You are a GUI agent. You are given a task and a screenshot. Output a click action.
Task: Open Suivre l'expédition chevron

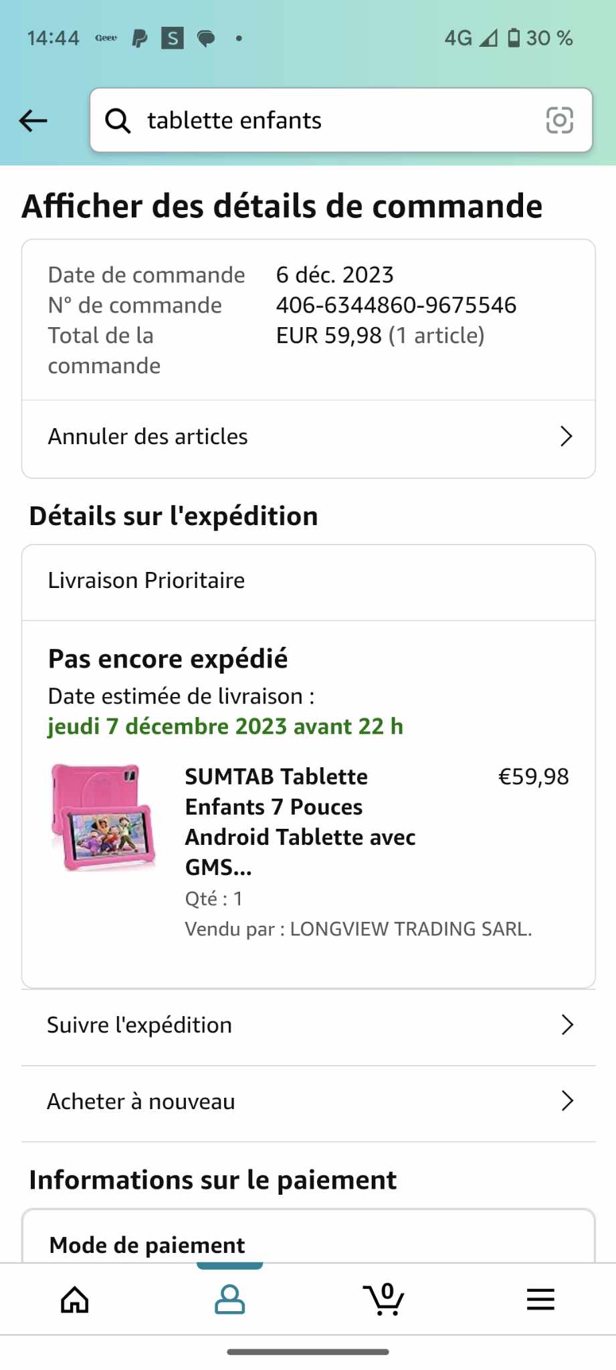567,1025
